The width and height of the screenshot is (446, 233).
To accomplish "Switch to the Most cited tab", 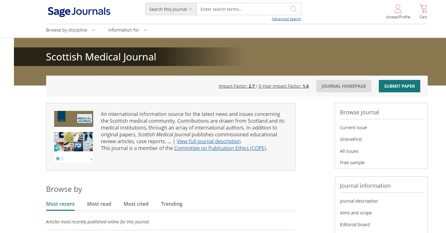I will coord(136,204).
